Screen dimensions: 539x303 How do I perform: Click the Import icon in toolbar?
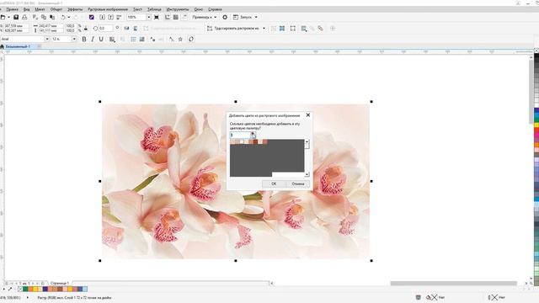coord(102,17)
